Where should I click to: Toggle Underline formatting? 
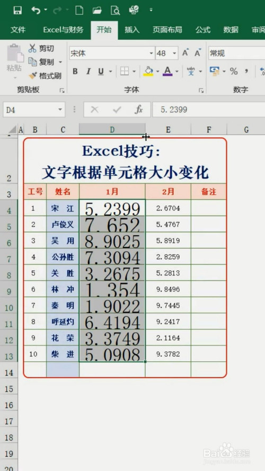coord(101,71)
